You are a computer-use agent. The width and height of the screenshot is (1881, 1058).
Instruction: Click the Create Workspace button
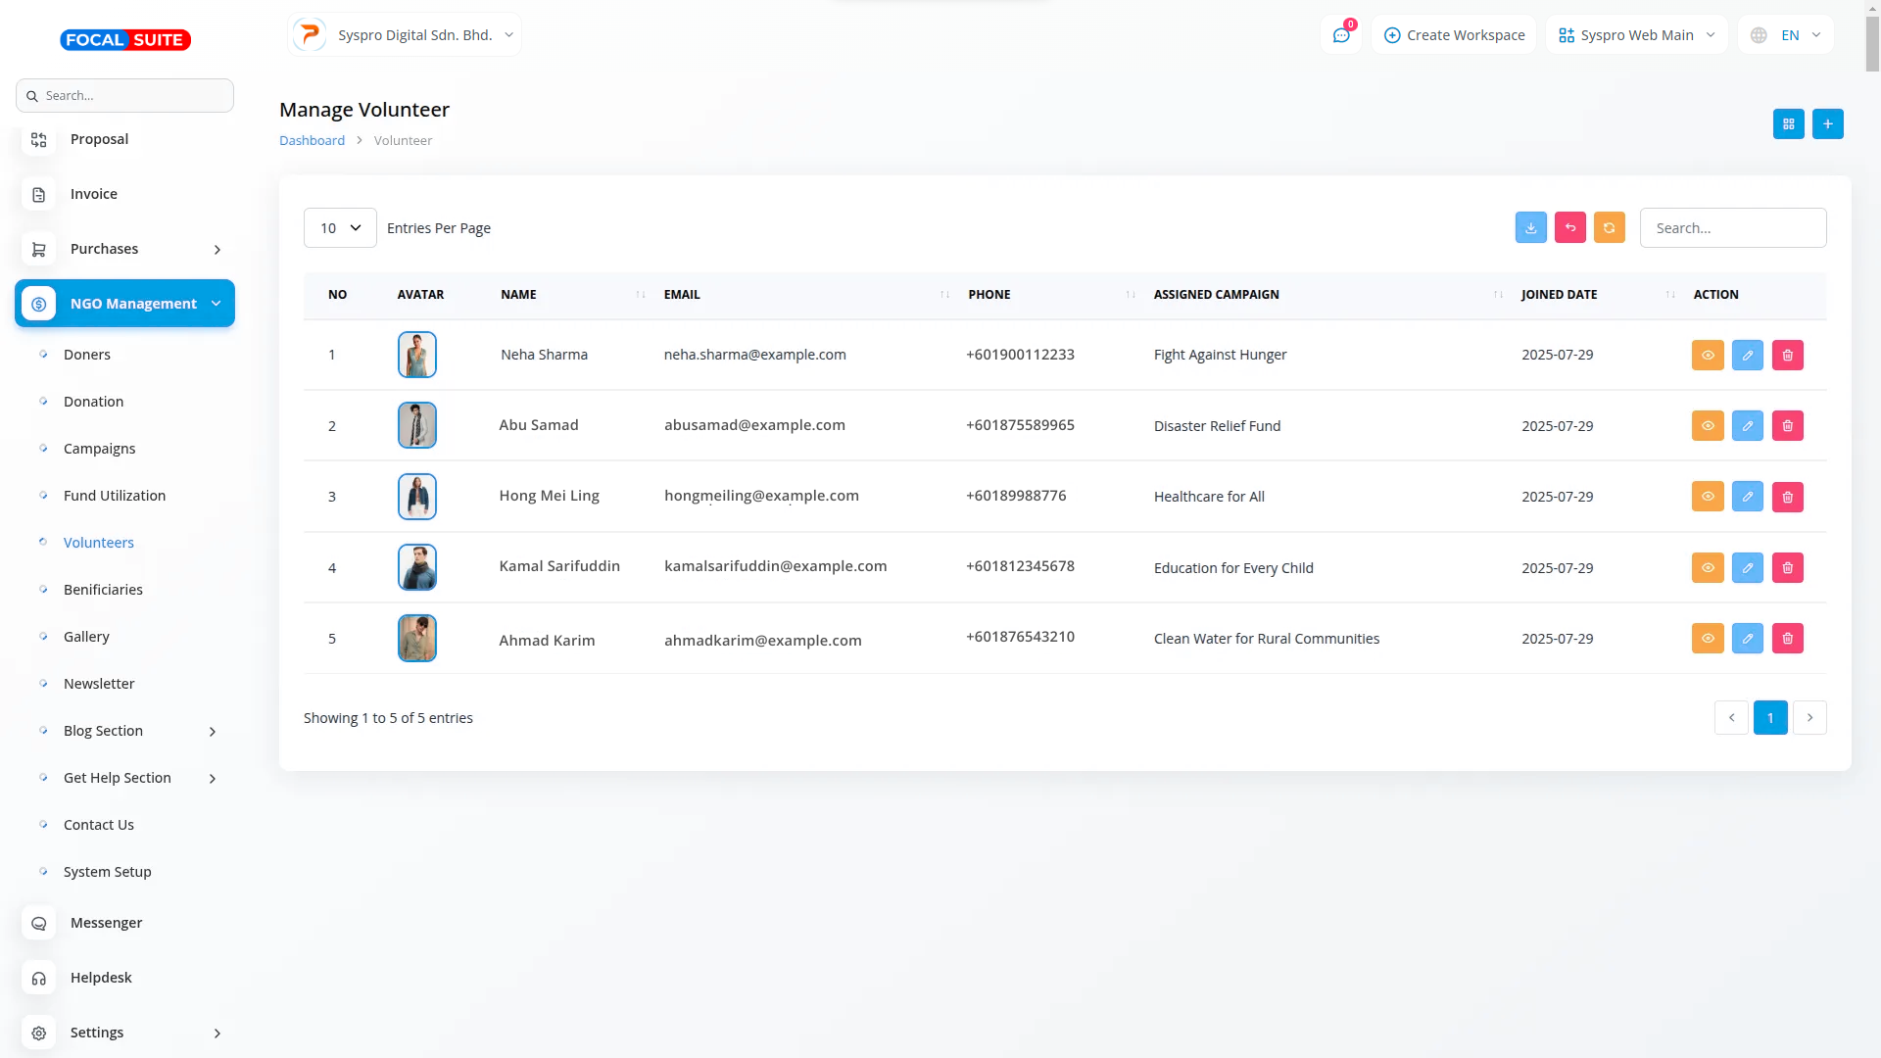pos(1454,35)
